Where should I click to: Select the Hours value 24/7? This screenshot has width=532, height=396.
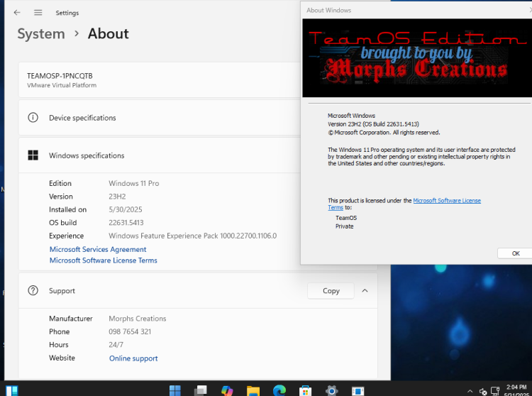[x=116, y=345]
